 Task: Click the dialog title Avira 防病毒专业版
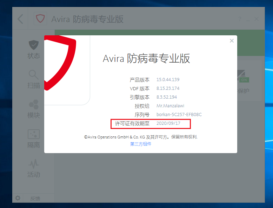coord(146,58)
